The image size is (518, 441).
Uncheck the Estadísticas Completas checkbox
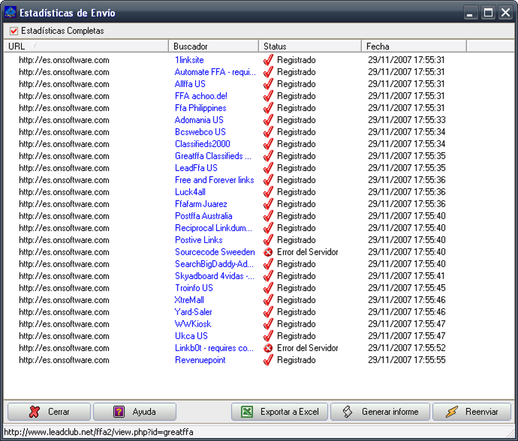click(14, 30)
